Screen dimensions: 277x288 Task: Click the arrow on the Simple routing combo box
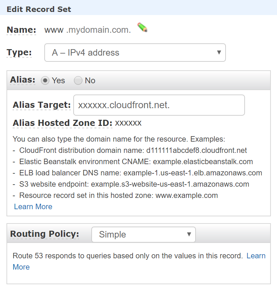coord(189,234)
